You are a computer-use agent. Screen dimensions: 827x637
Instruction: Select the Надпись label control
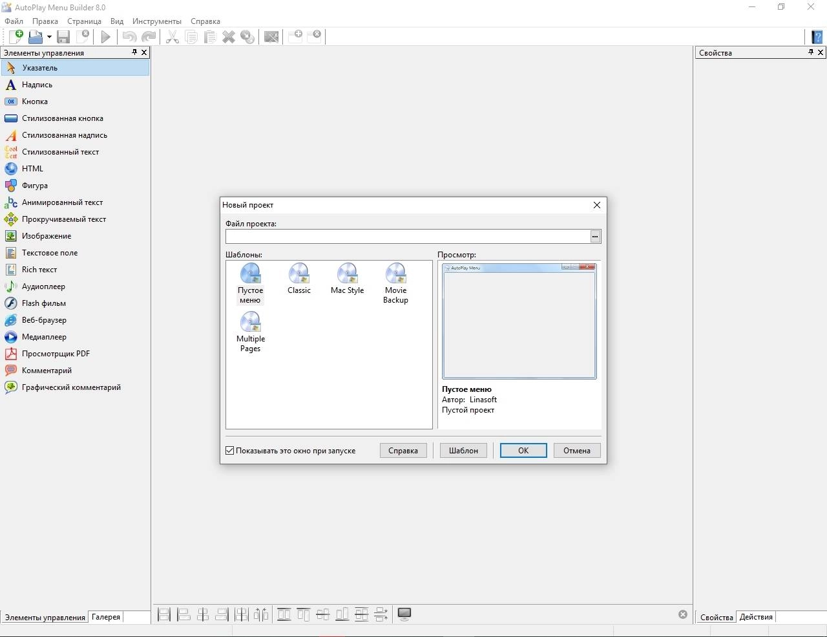pos(75,85)
